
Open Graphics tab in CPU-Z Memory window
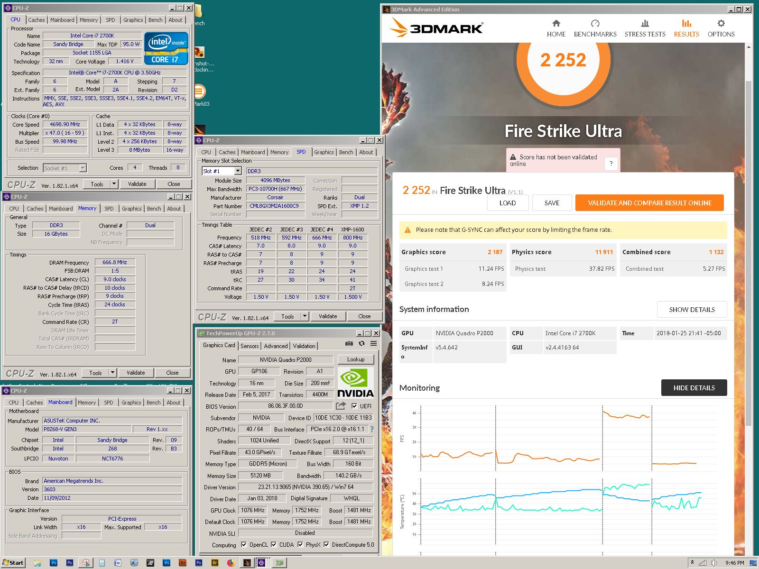131,209
